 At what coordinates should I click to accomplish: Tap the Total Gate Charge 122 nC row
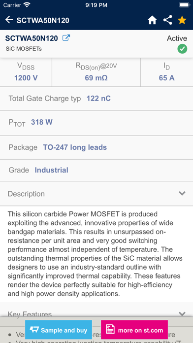(x=96, y=99)
